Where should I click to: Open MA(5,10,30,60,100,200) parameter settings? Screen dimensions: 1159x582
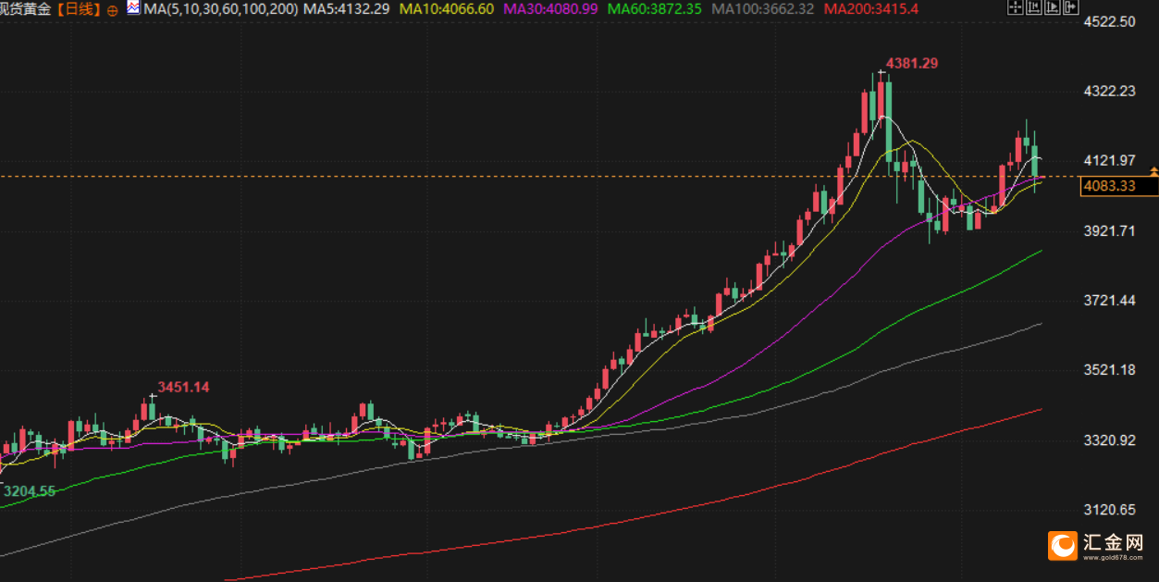click(x=219, y=9)
